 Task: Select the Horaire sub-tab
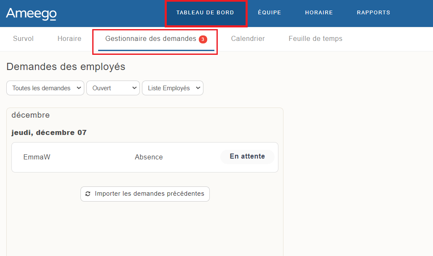[x=69, y=39]
